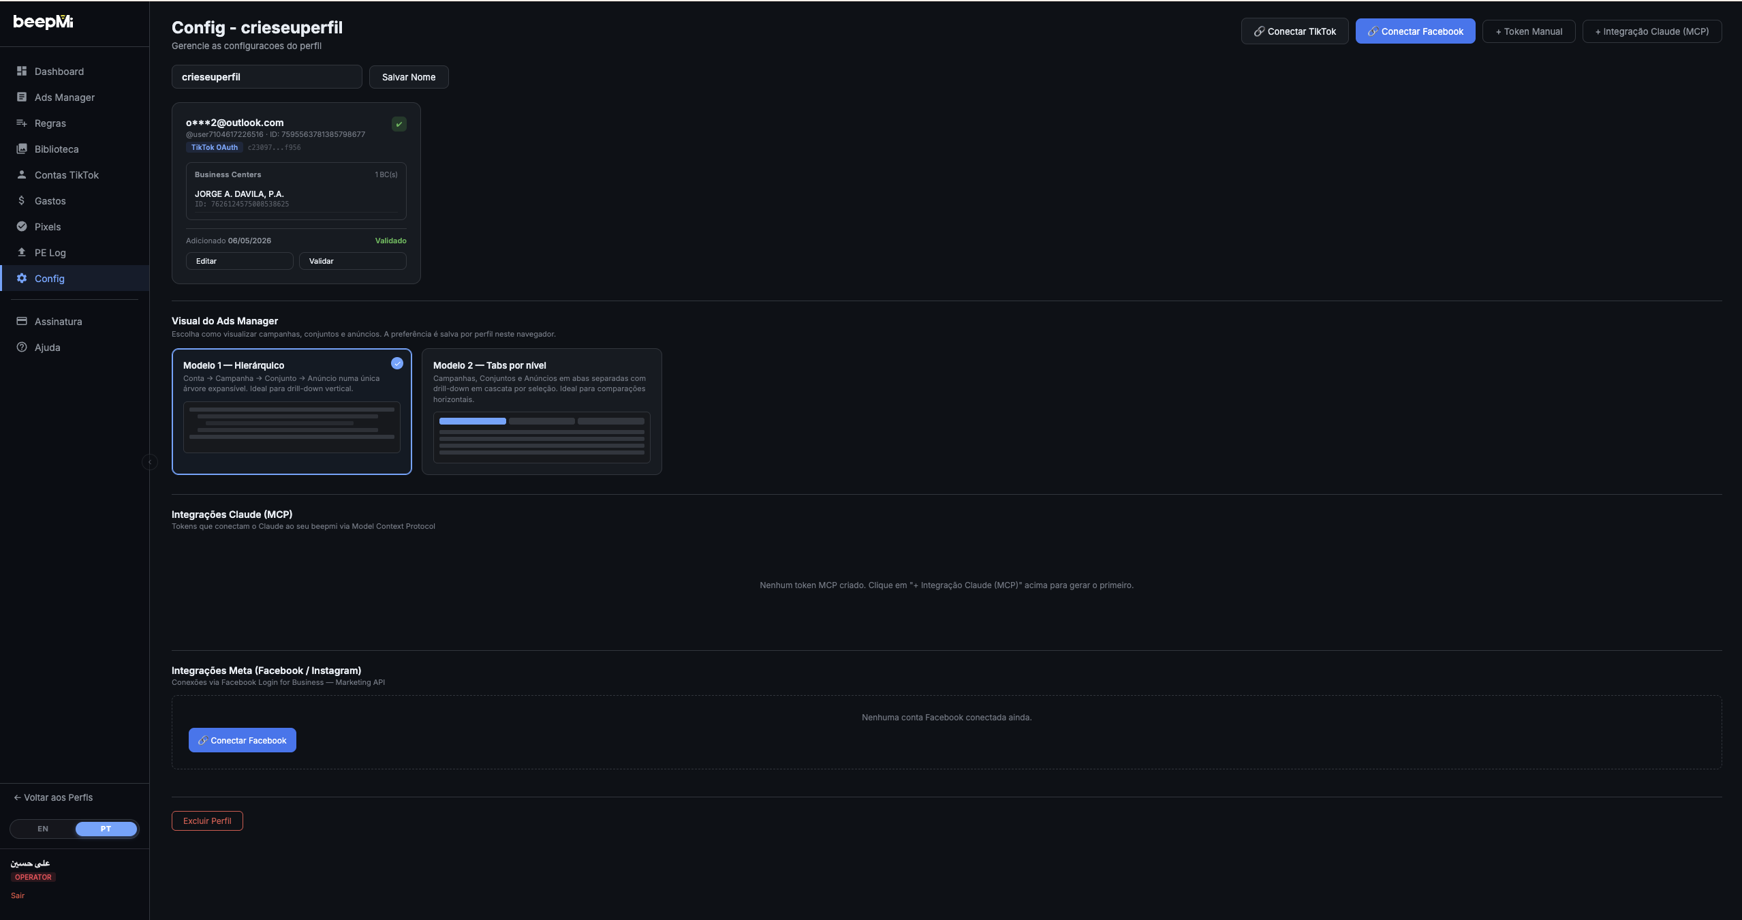Open Dashboard from the sidebar

pos(75,71)
